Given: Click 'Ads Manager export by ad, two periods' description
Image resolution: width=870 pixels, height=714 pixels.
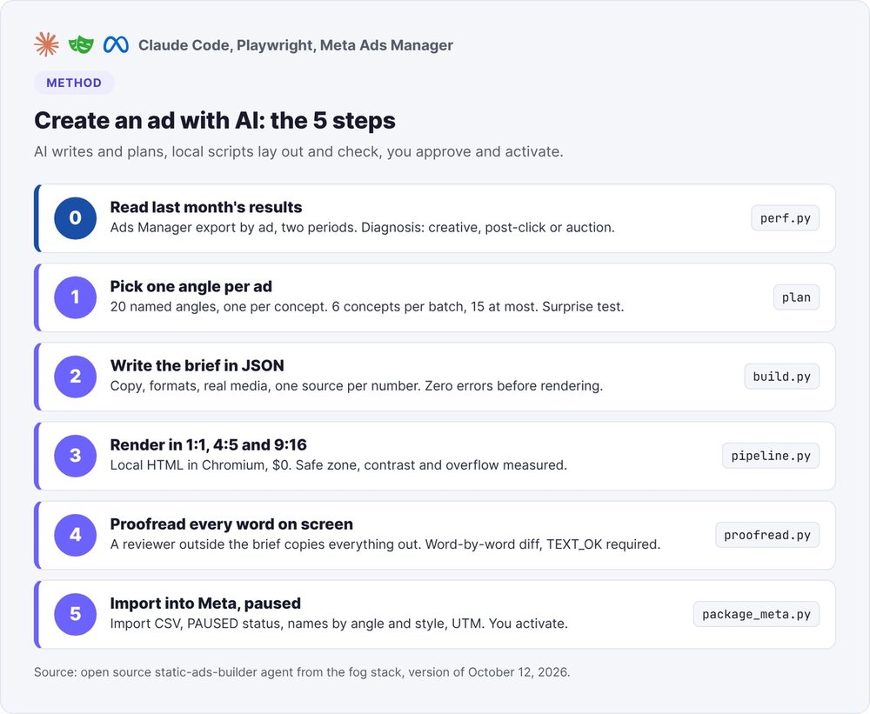Looking at the screenshot, I should (x=362, y=228).
